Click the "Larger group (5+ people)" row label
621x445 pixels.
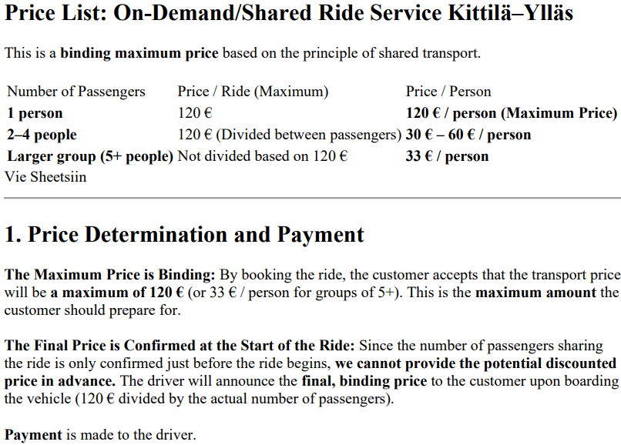click(91, 156)
